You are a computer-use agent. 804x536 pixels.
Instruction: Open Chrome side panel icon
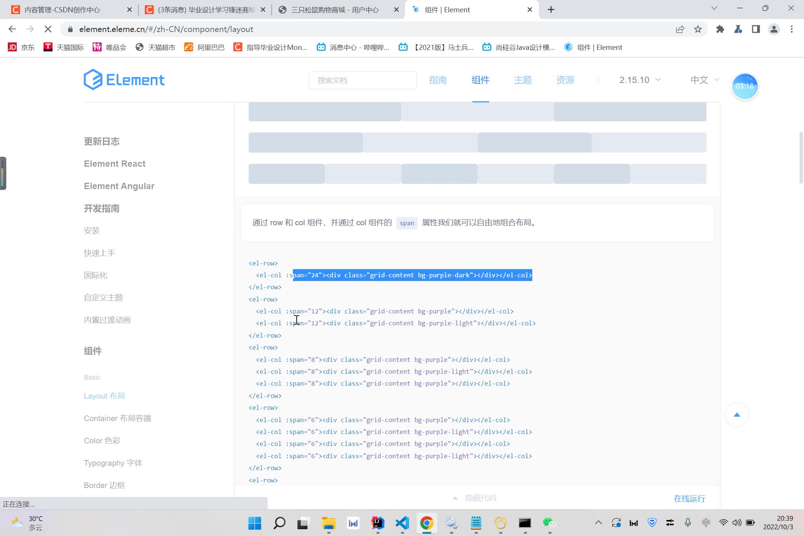756,29
